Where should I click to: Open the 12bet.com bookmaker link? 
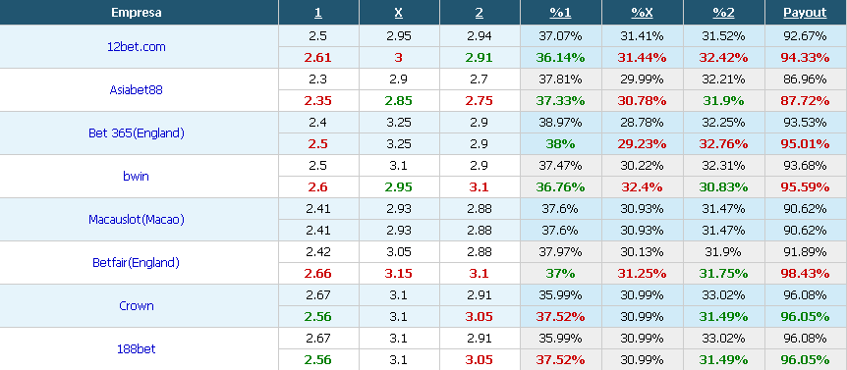point(137,47)
